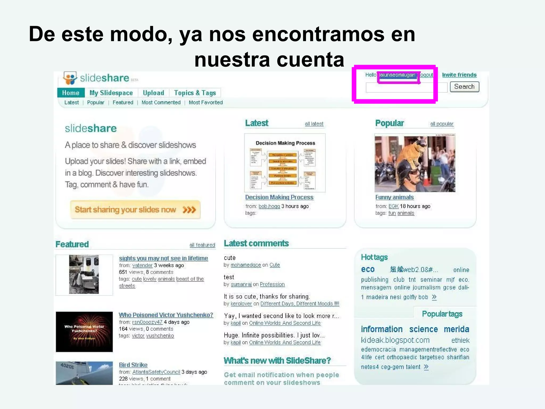
Task: Click the Decision Making Process title link
Action: [279, 197]
